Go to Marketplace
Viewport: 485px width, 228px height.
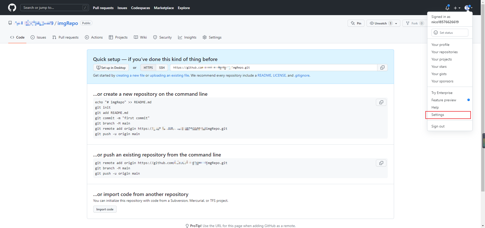pyautogui.click(x=164, y=8)
